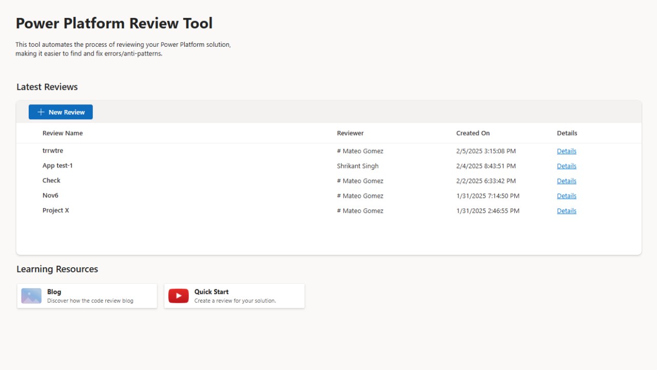The image size is (657, 370).
Task: Click date 2/4/2025 8:43:51 PM
Action: pos(486,166)
